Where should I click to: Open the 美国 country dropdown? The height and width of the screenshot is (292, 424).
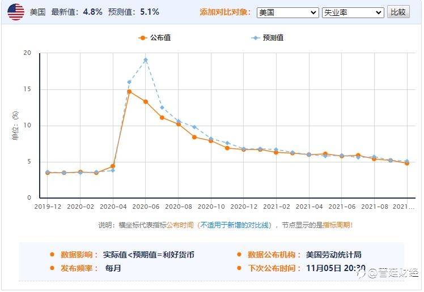pos(288,12)
